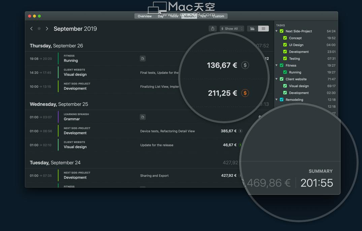Select the Grammar entry at 01:00 → 03:07
This screenshot has width=362, height=231.
click(x=150, y=117)
